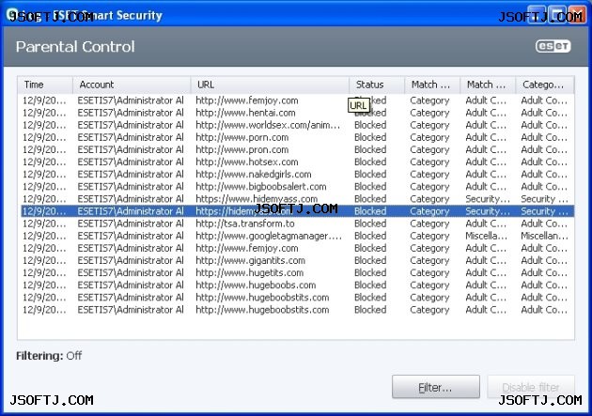Click the Time cell in the hentai.com row

[x=44, y=113]
